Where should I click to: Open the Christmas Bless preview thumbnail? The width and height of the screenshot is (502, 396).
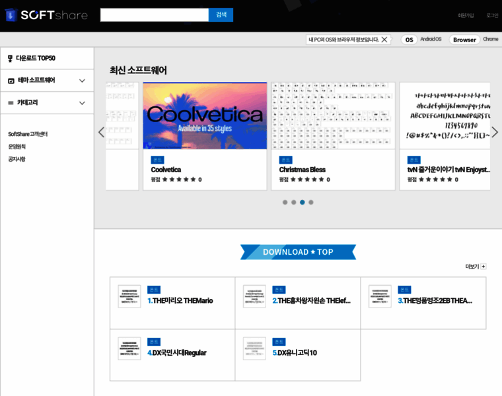[x=334, y=115]
